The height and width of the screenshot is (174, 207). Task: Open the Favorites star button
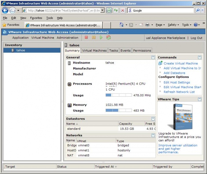coord(11,25)
